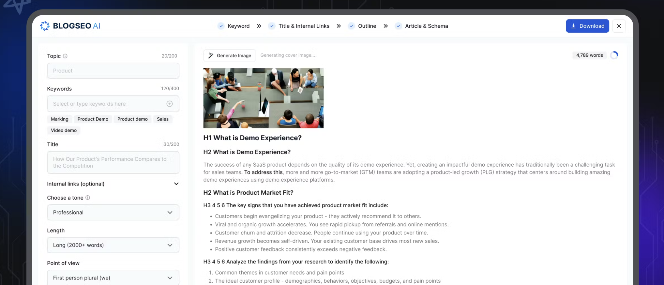Click the Keywords 120/400 character counter

170,88
